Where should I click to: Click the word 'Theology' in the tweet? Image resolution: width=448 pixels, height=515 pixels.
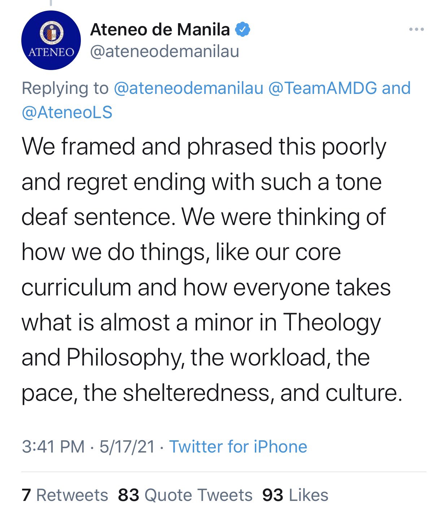pyautogui.click(x=332, y=322)
